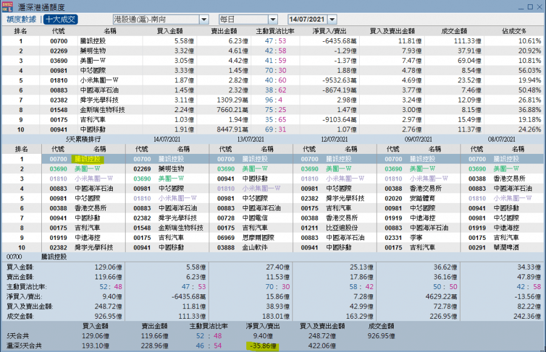
Task: Open the 14/07/2021 date picker dropdown
Action: click(332, 19)
